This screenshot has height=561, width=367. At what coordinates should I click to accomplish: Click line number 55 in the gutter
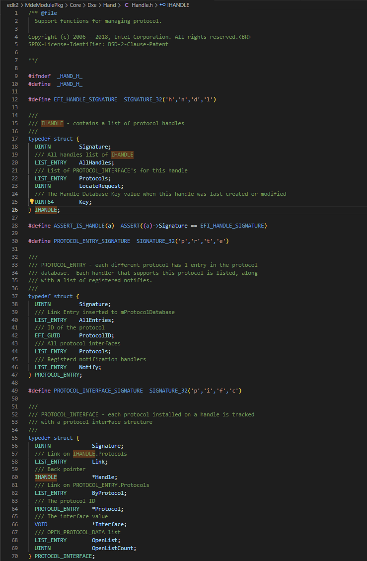[15, 438]
